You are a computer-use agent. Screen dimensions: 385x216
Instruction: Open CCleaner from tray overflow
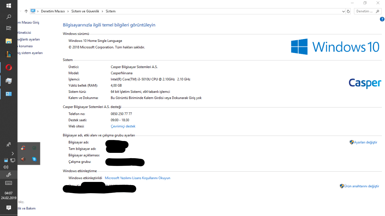(23, 148)
